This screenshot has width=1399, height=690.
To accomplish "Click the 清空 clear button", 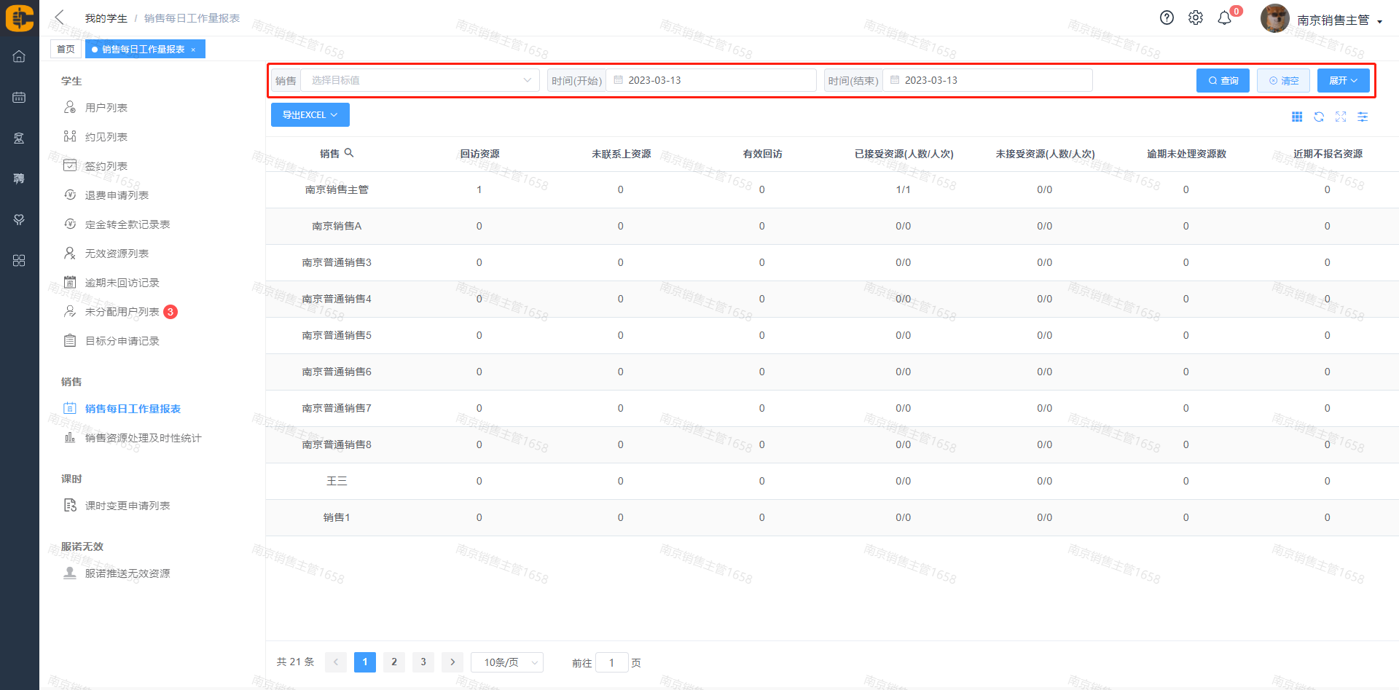I will tap(1283, 80).
